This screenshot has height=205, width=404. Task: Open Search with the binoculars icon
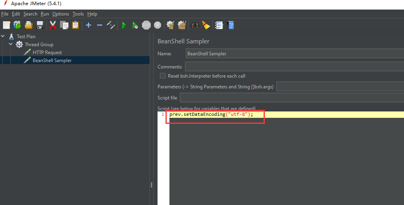point(195,25)
